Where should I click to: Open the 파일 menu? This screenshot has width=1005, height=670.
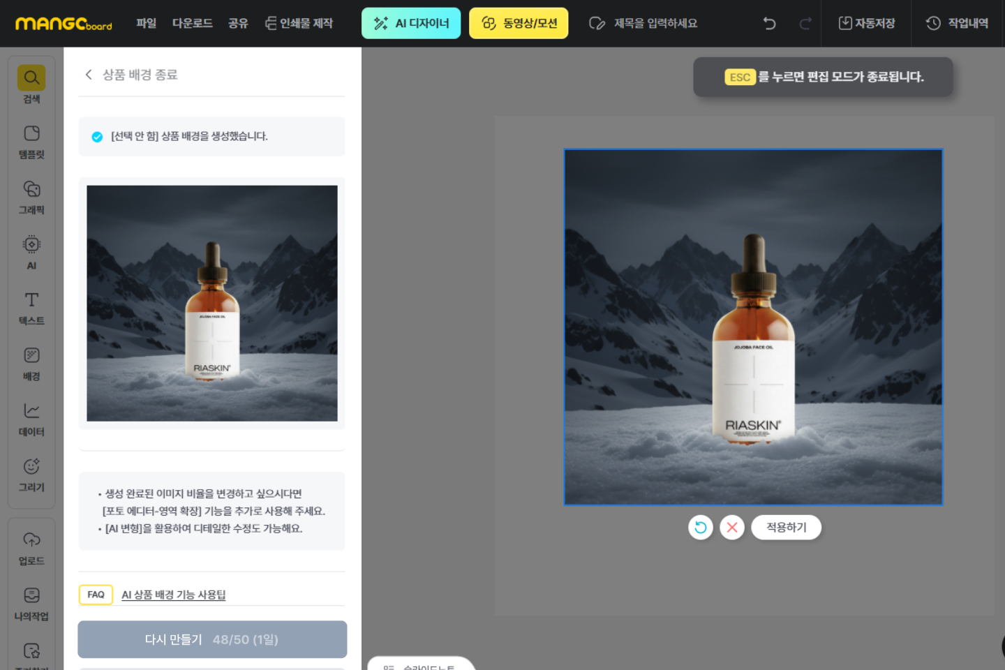point(147,24)
